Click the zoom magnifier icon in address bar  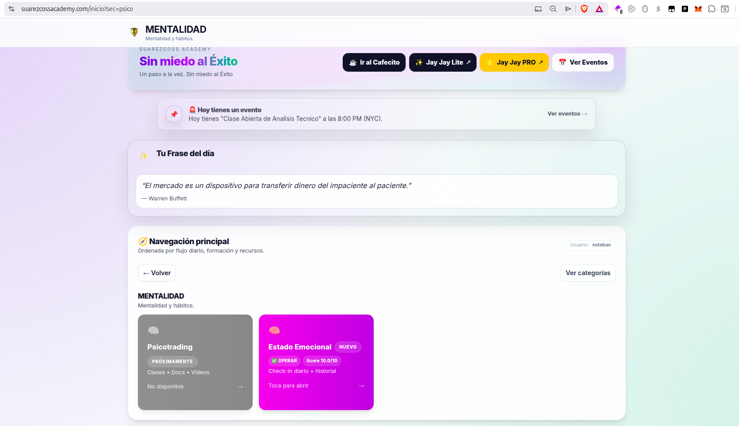(x=553, y=8)
